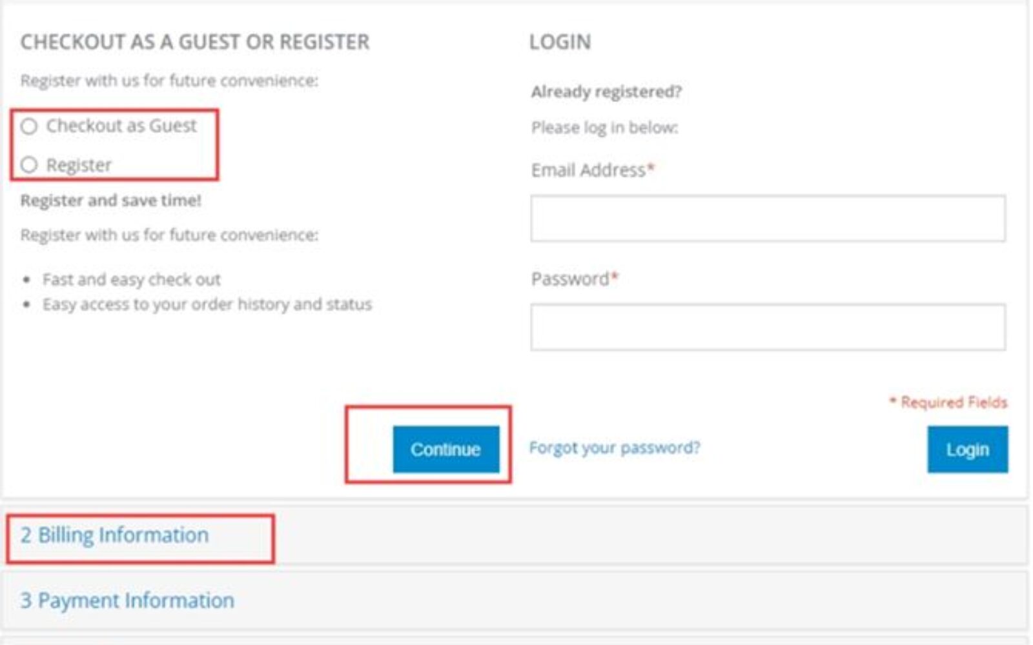Click the Register and save time! text
Screen dimensions: 1033x645
(111, 201)
